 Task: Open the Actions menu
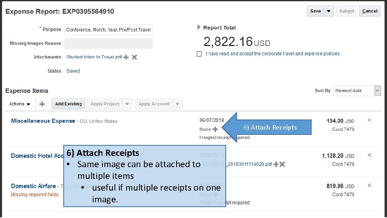pyautogui.click(x=19, y=104)
